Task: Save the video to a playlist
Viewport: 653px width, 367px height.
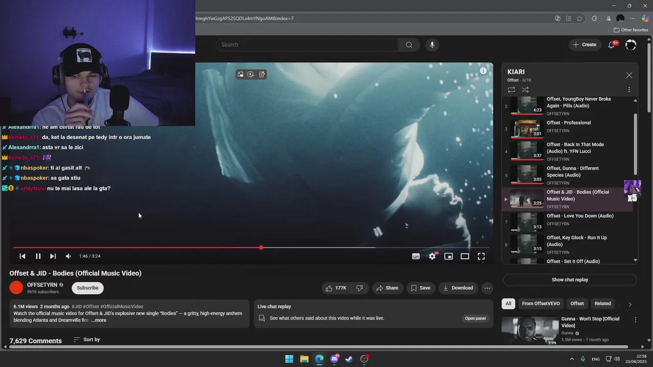Action: pyautogui.click(x=420, y=288)
